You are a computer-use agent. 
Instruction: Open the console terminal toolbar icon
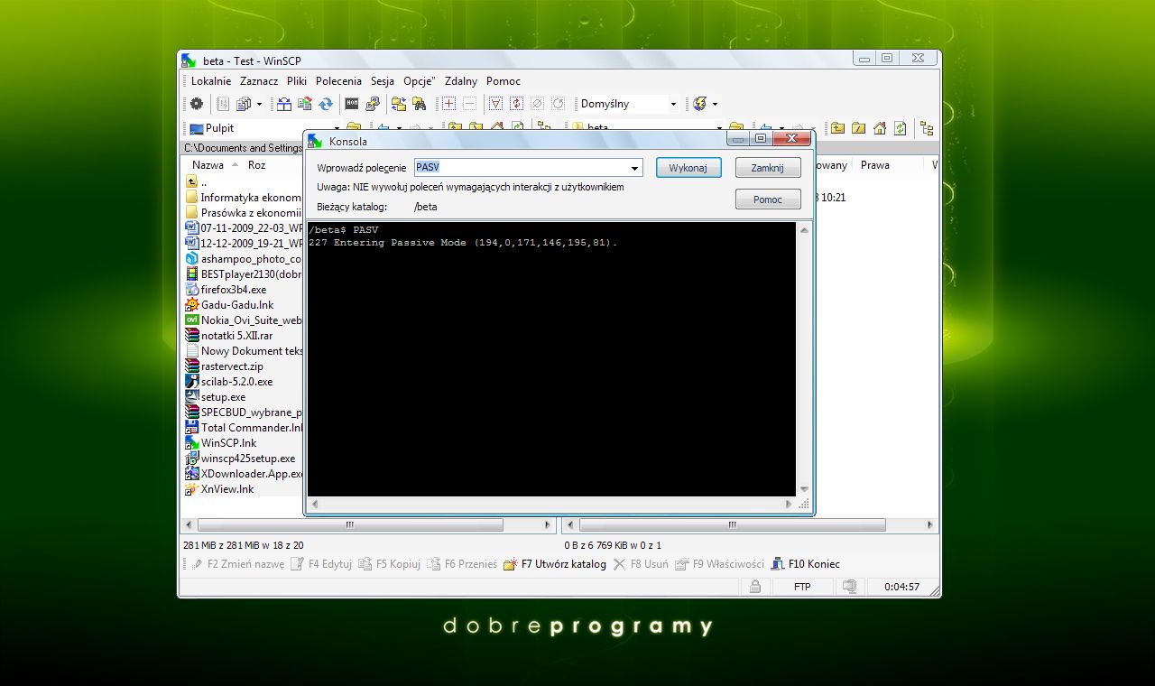(x=352, y=104)
